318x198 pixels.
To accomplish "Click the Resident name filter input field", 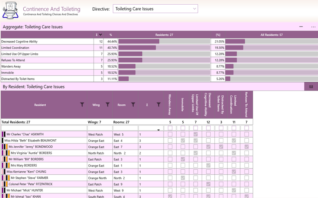I will click(x=44, y=128).
